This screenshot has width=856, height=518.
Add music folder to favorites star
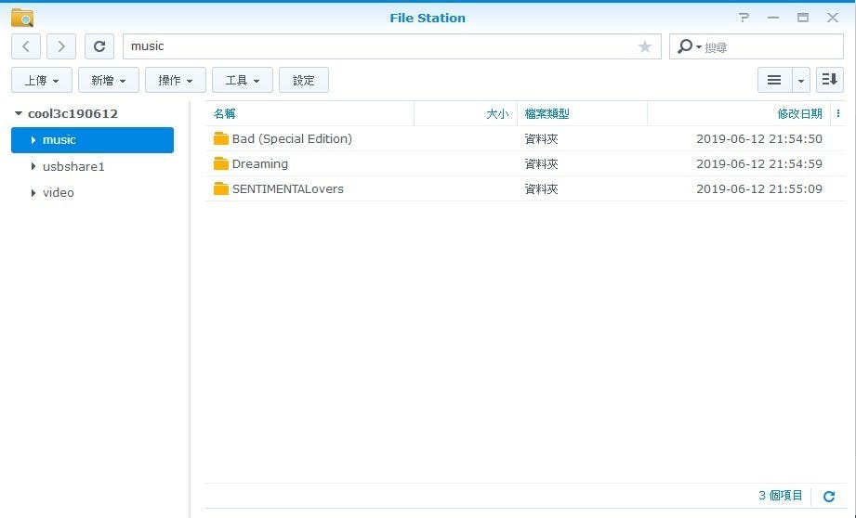(x=645, y=46)
